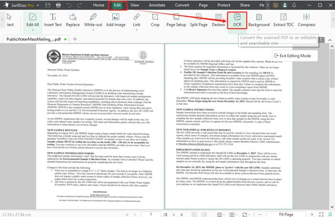The image size is (335, 217).
Task: Start OCR on the scanned PDF
Action: point(237,21)
